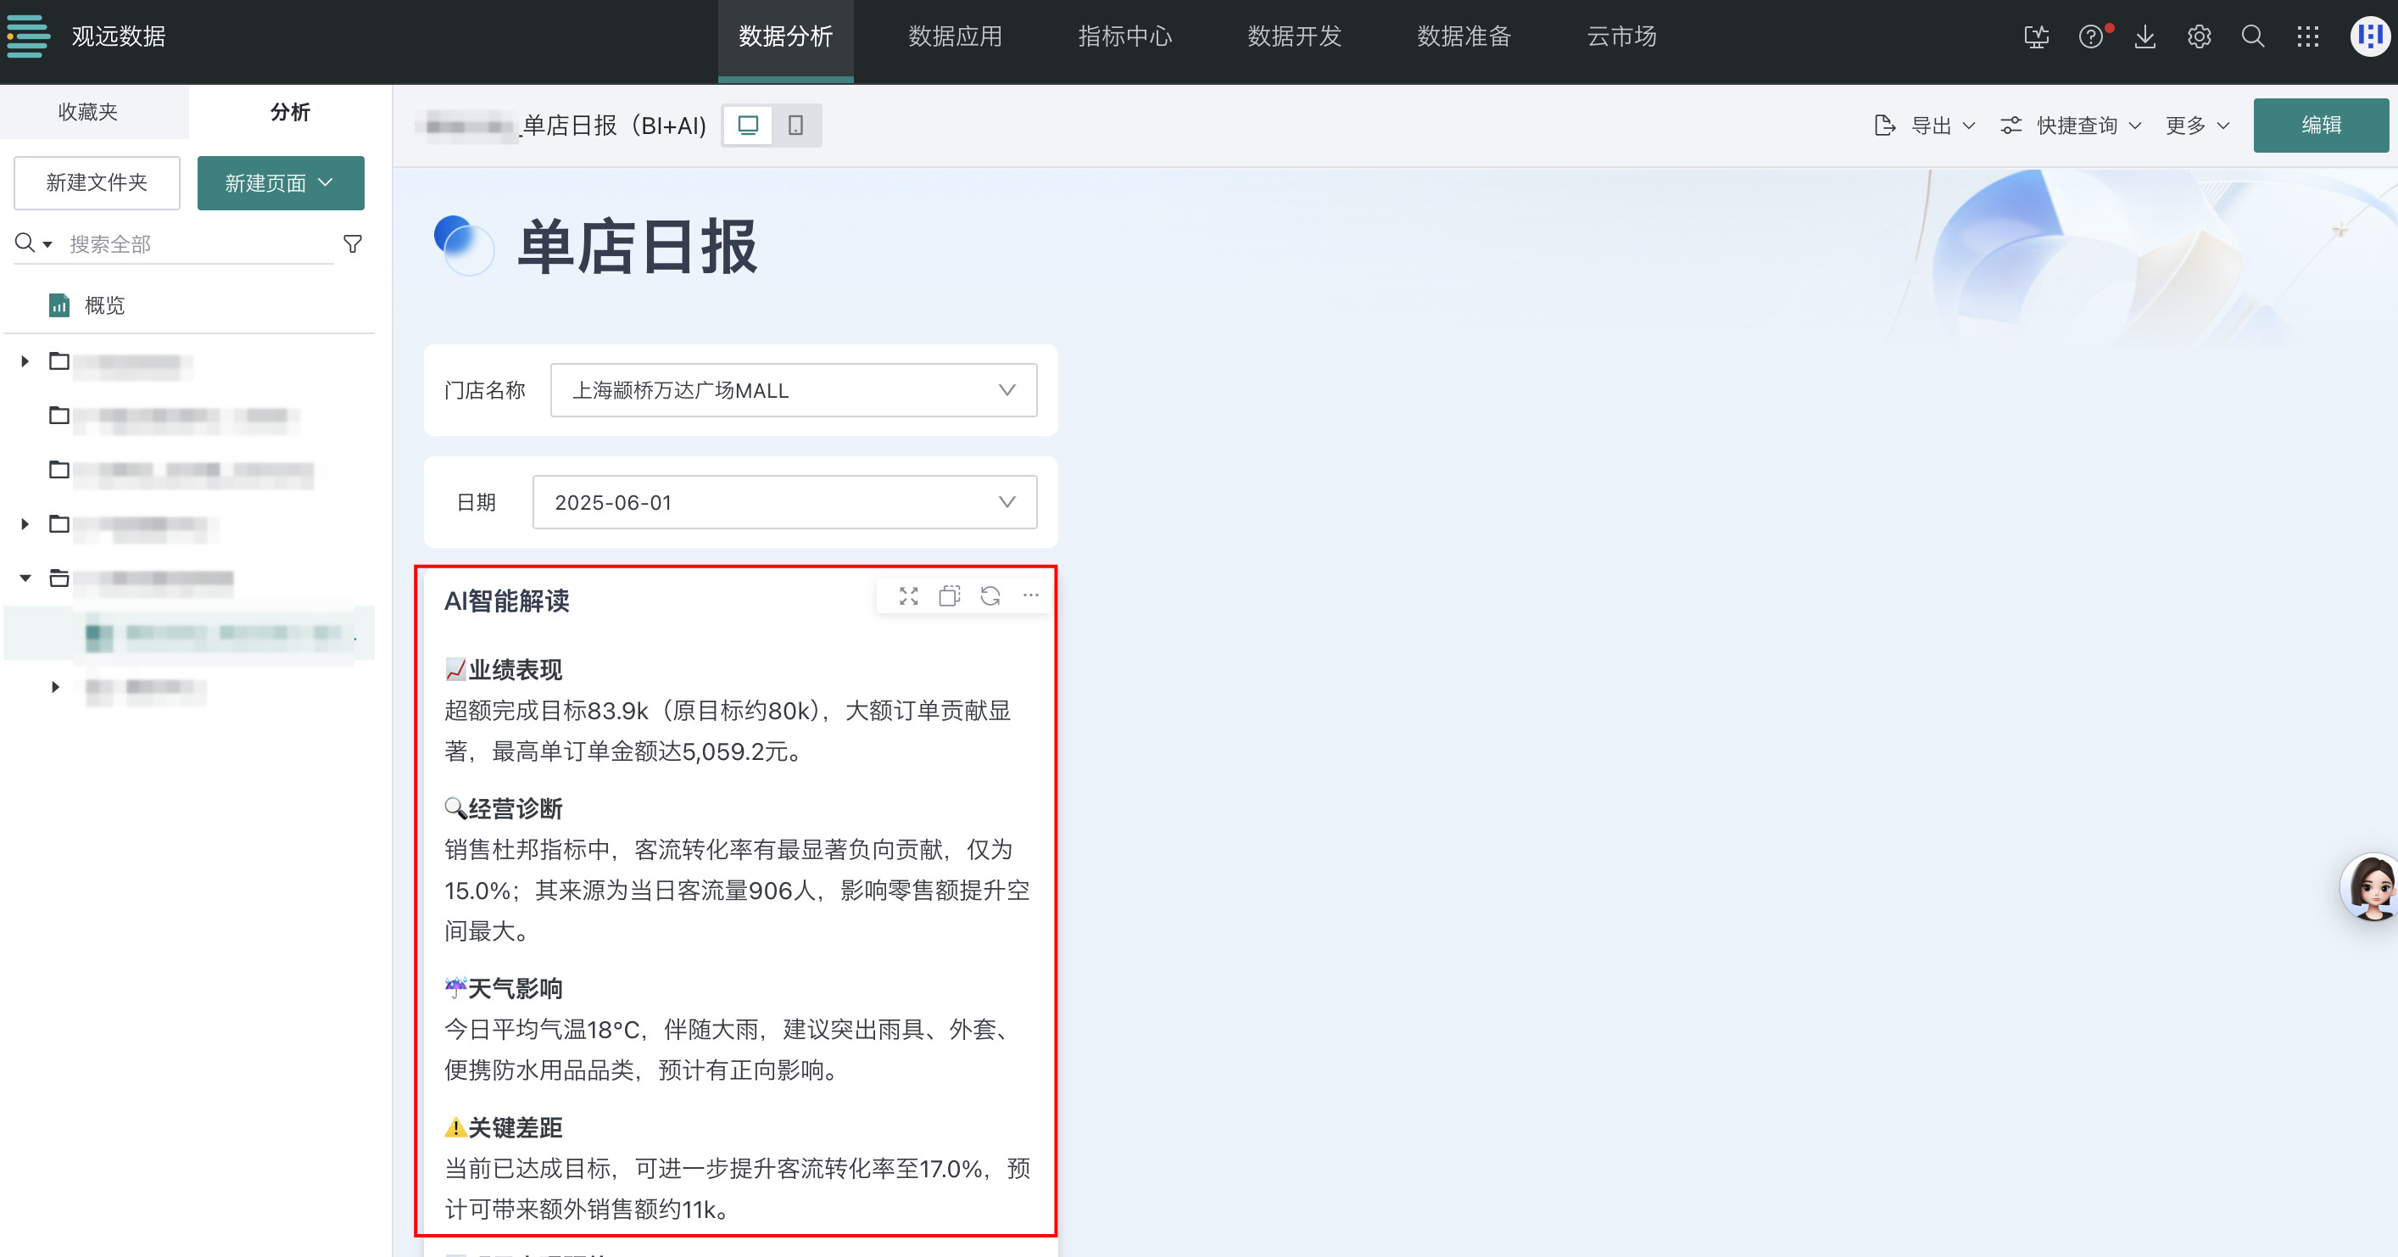Open the 云市场 menu
The width and height of the screenshot is (2398, 1257).
(1621, 36)
